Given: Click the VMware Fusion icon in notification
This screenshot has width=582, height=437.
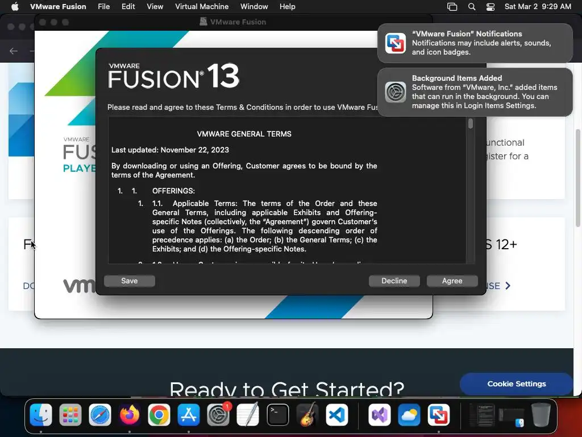Looking at the screenshot, I should click(396, 43).
